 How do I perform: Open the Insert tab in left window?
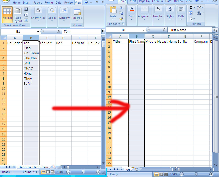(x=26, y=3)
